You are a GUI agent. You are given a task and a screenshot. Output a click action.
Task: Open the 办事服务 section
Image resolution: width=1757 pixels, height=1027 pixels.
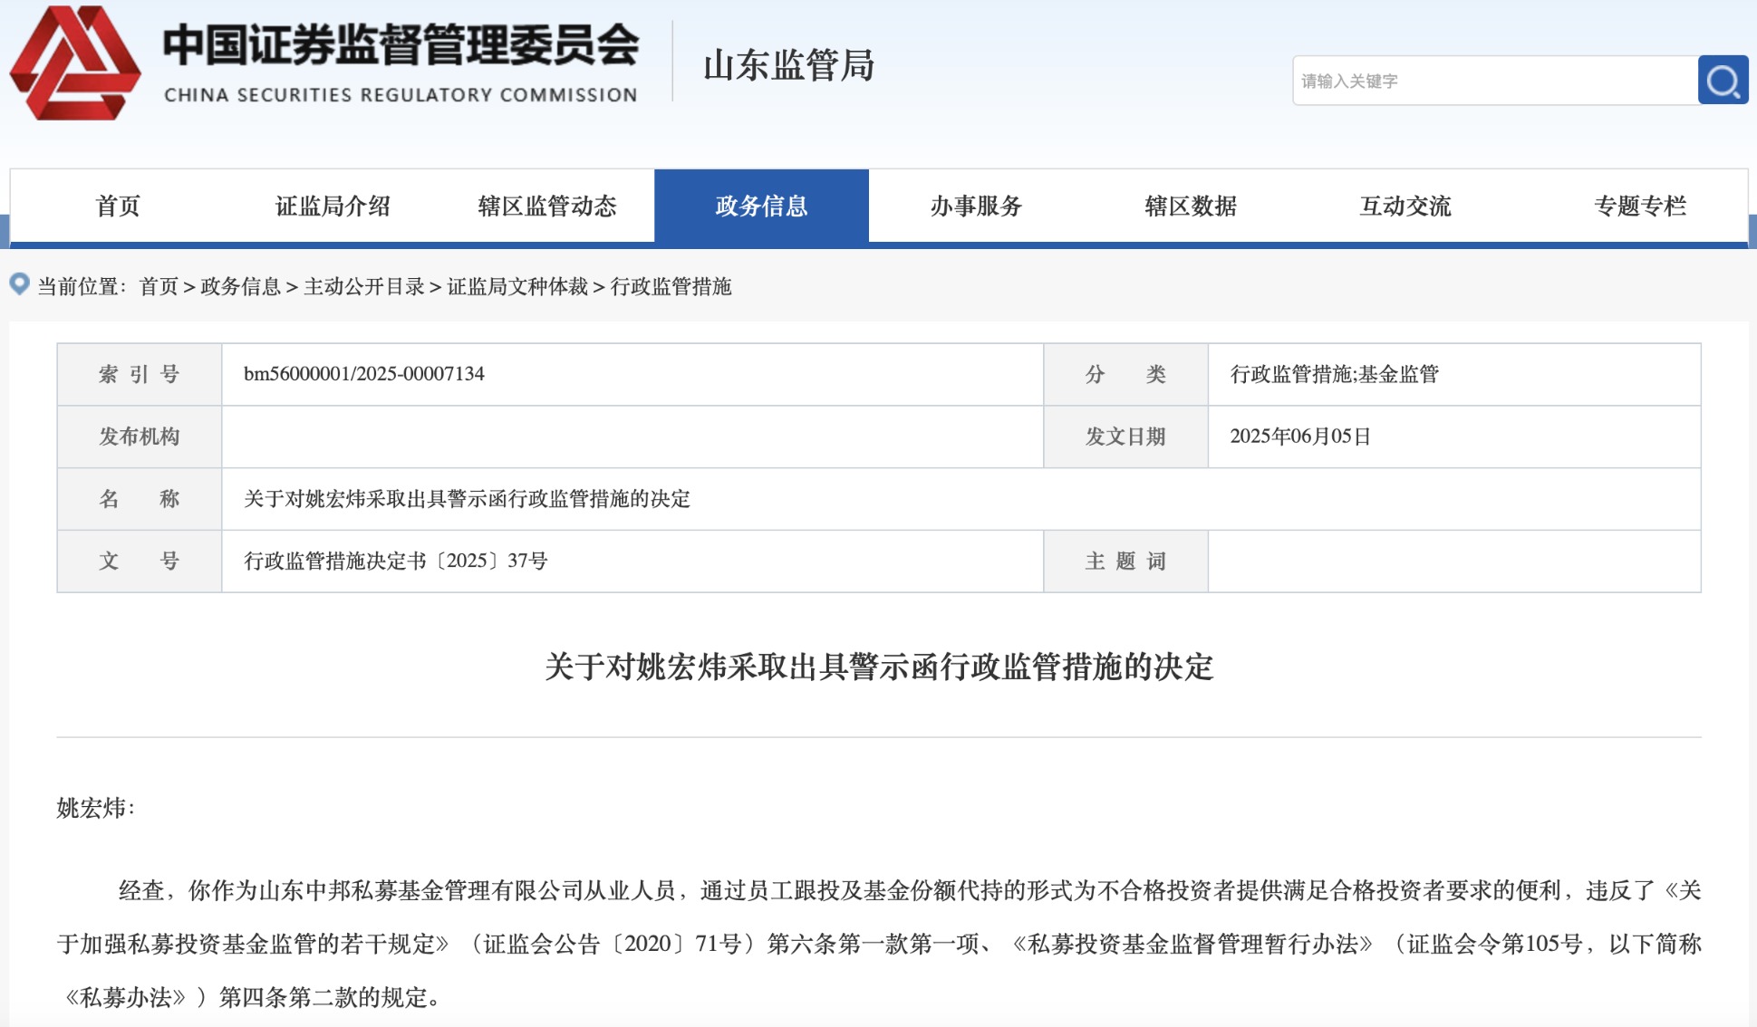click(x=976, y=206)
